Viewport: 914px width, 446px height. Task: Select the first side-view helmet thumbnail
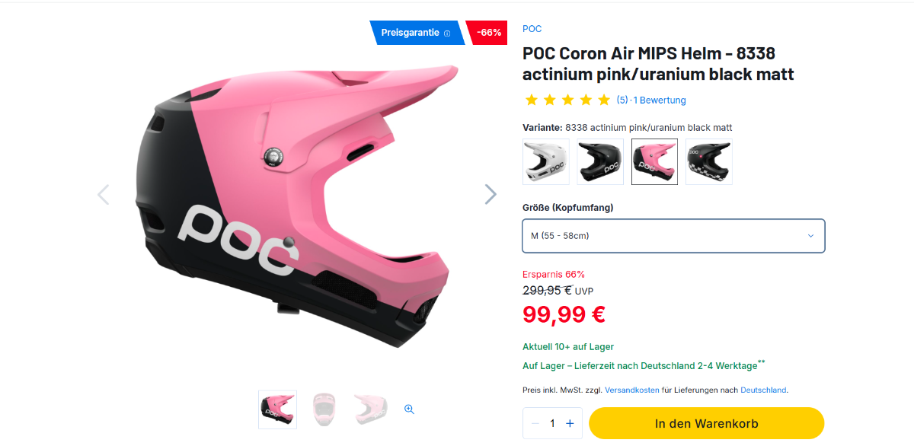[x=277, y=408]
